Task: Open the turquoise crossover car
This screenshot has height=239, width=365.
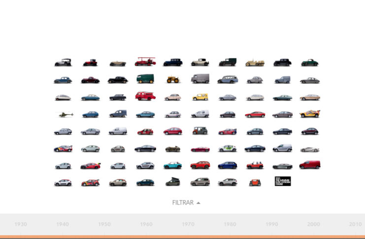Action: (x=172, y=165)
